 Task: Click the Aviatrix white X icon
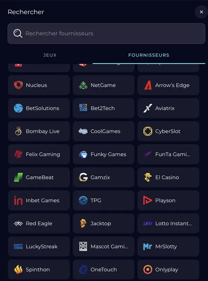[148, 108]
